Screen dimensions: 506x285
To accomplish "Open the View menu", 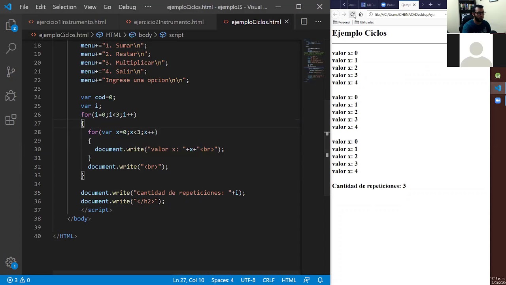I will pyautogui.click(x=90, y=7).
